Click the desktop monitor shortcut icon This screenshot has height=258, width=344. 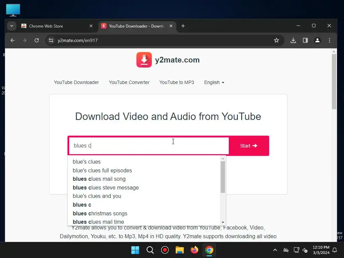(13, 10)
